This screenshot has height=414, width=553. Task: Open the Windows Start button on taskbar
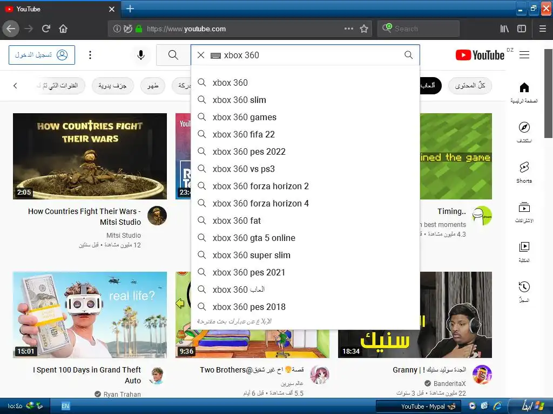coord(533,406)
